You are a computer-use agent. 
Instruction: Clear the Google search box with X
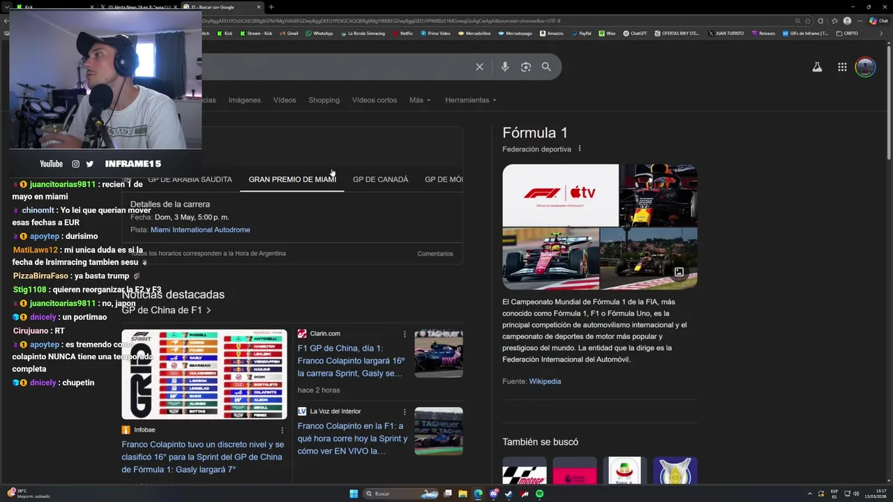pos(479,67)
